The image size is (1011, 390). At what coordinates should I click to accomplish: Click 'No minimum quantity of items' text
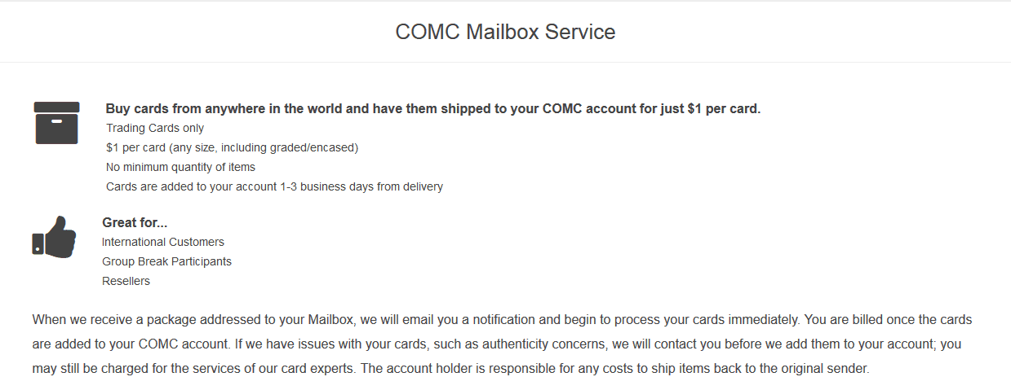coord(180,167)
